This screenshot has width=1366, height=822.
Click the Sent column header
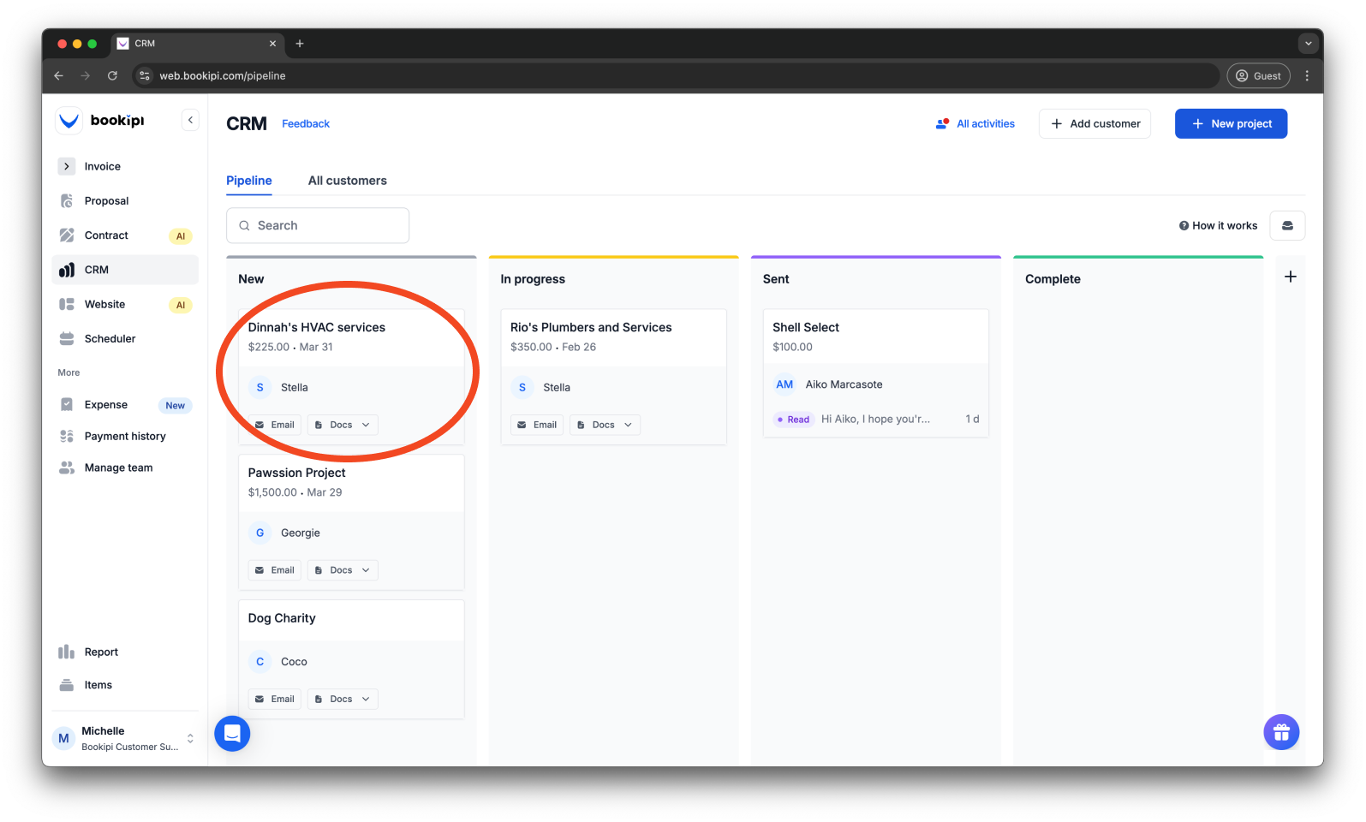coord(776,279)
